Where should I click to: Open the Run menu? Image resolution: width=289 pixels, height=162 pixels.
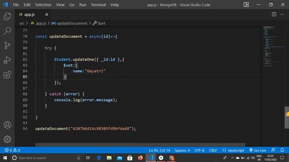pyautogui.click(x=83, y=5)
